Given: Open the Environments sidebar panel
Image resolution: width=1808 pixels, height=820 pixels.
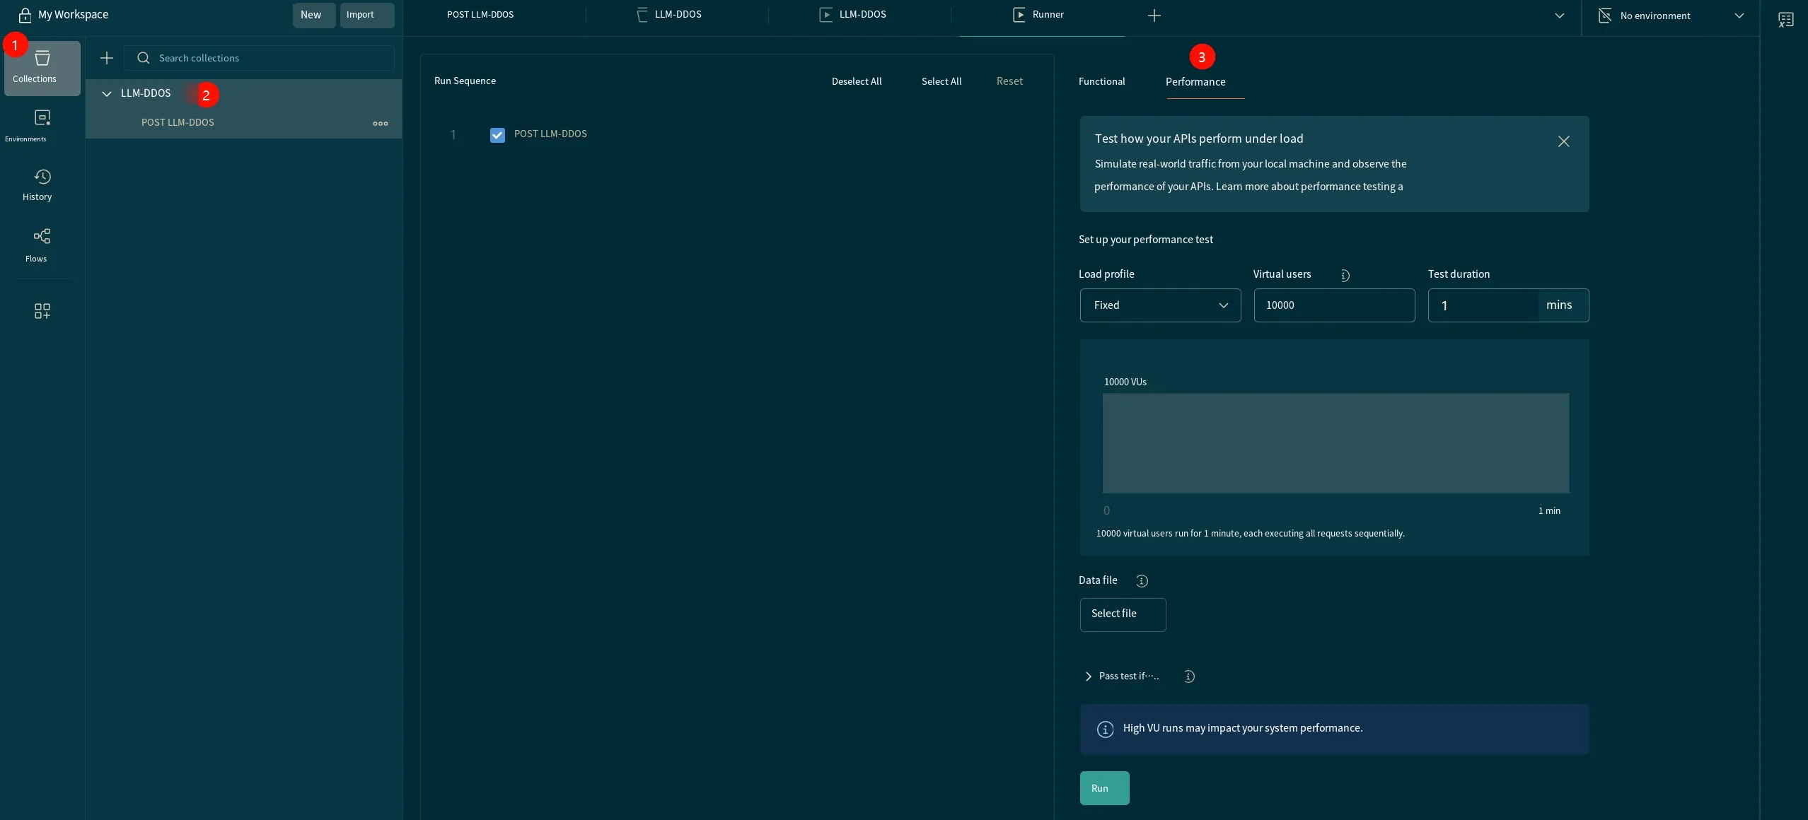Looking at the screenshot, I should 42,126.
